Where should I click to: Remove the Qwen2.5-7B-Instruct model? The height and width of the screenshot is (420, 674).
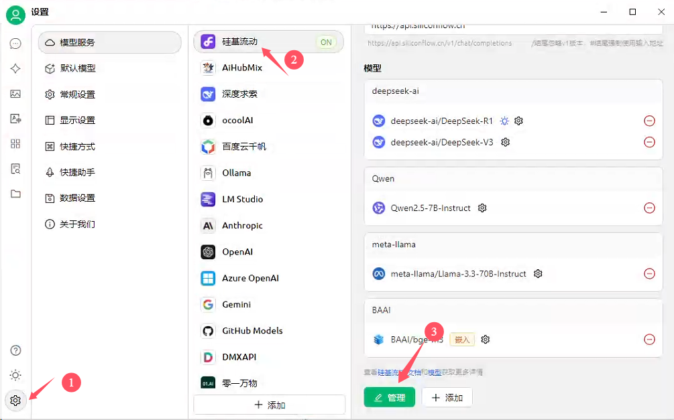(649, 208)
